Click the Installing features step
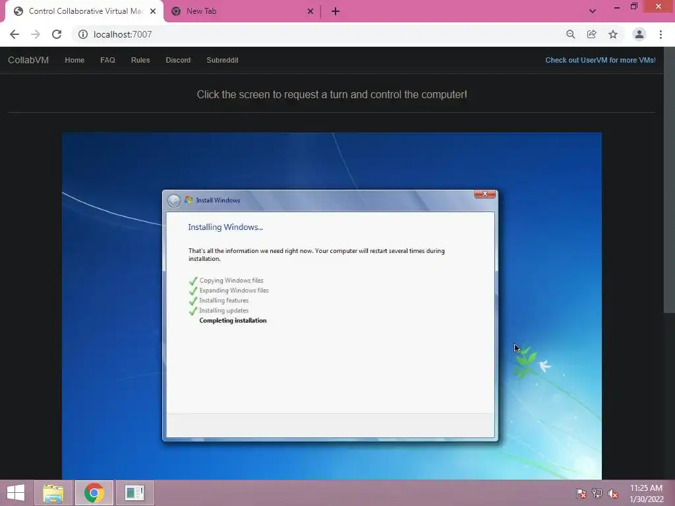 (224, 300)
